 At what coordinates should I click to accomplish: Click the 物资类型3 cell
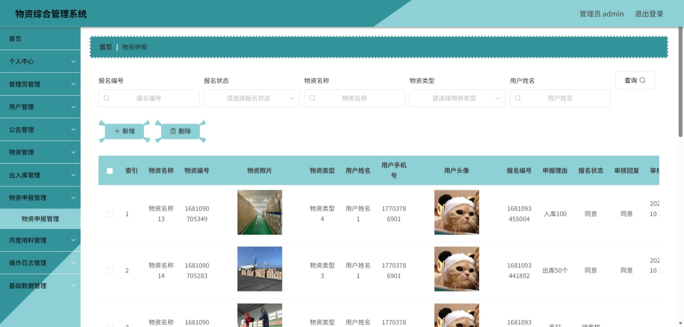(322, 271)
